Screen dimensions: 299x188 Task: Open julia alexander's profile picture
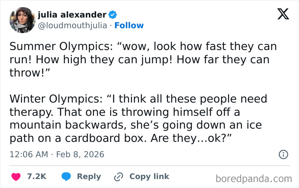(20, 20)
